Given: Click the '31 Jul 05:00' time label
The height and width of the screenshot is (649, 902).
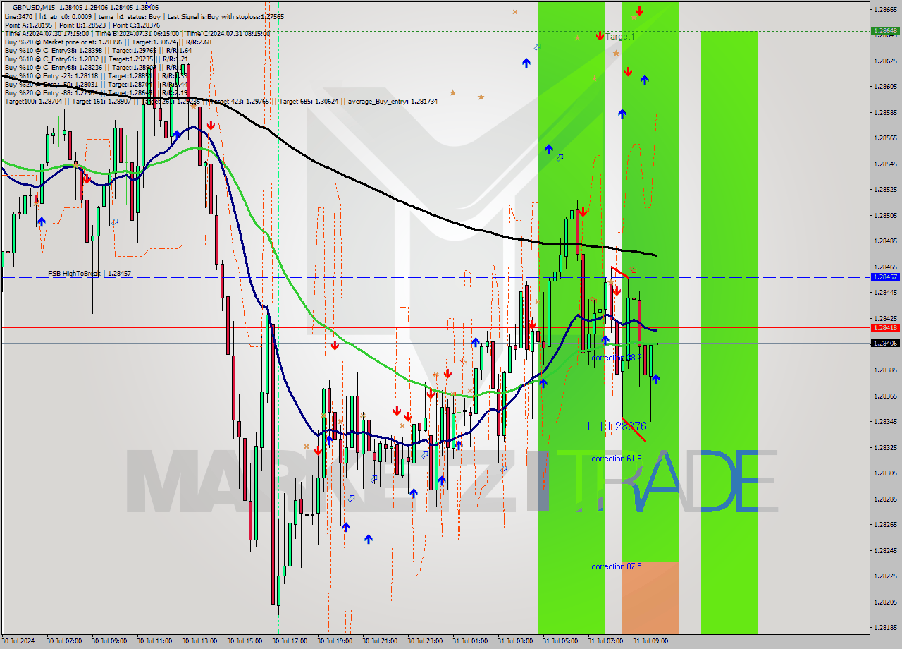Looking at the screenshot, I should point(560,641).
